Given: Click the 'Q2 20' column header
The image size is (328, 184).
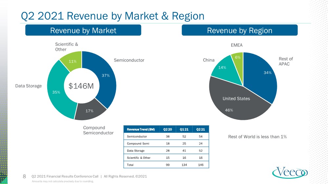Looking at the screenshot, I should pyautogui.click(x=168, y=130).
